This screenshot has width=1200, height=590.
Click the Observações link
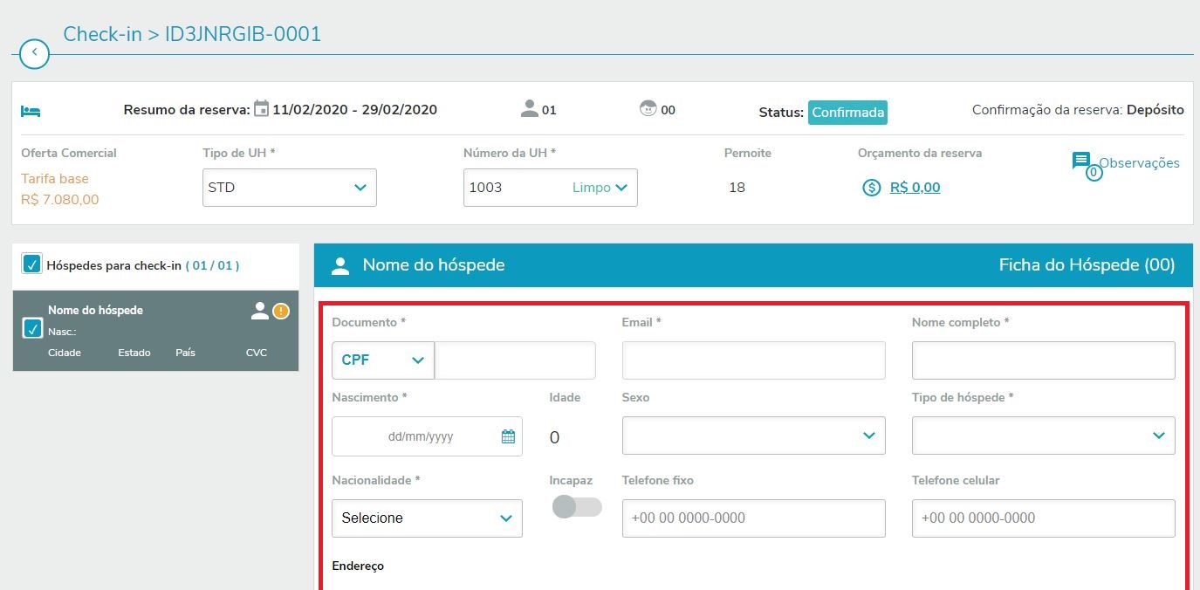click(x=1139, y=163)
